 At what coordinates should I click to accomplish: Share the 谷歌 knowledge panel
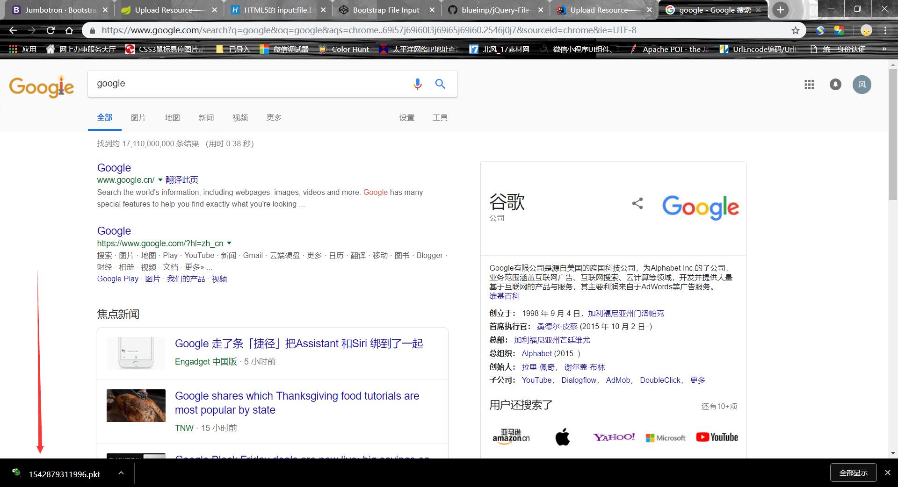(x=637, y=203)
